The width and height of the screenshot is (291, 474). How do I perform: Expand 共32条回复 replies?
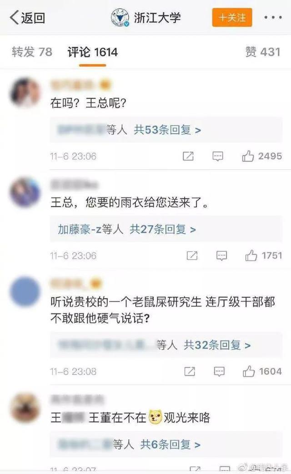coord(217,345)
